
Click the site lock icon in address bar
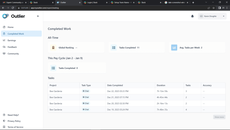click(19, 8)
